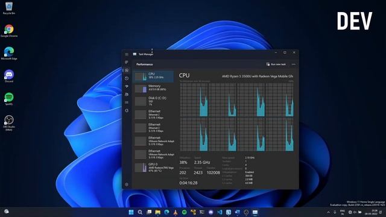Select Microsoft Edge desktop shortcut

pyautogui.click(x=9, y=54)
